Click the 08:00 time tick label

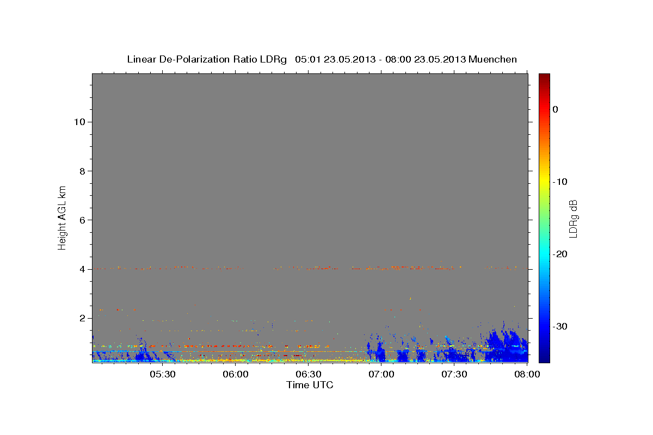(x=528, y=375)
